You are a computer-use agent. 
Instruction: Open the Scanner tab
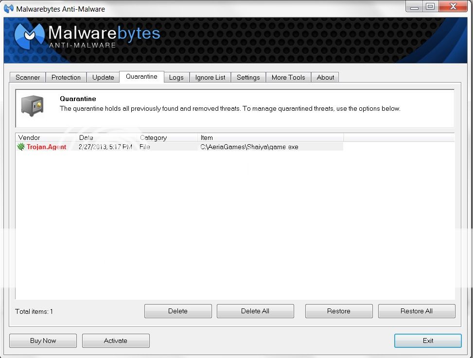27,77
